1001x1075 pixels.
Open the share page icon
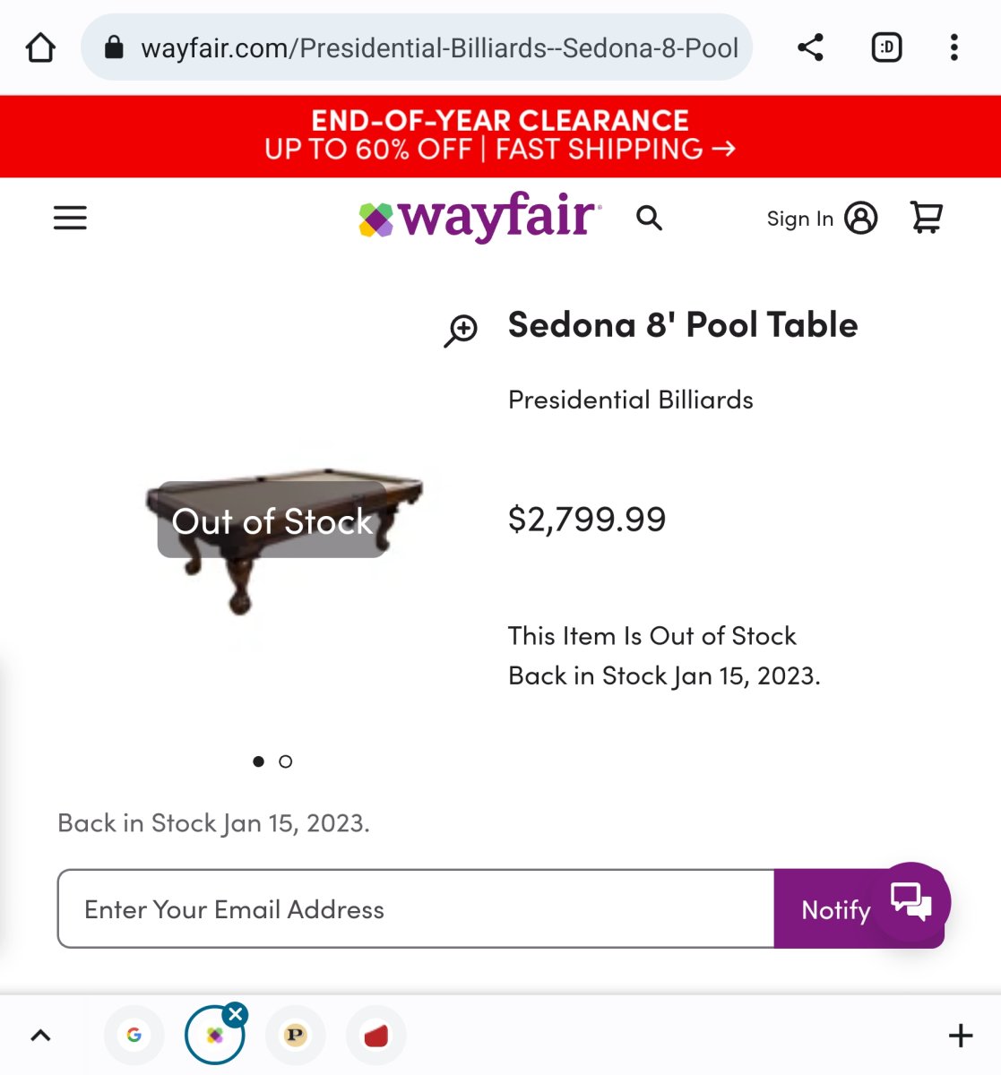[810, 47]
